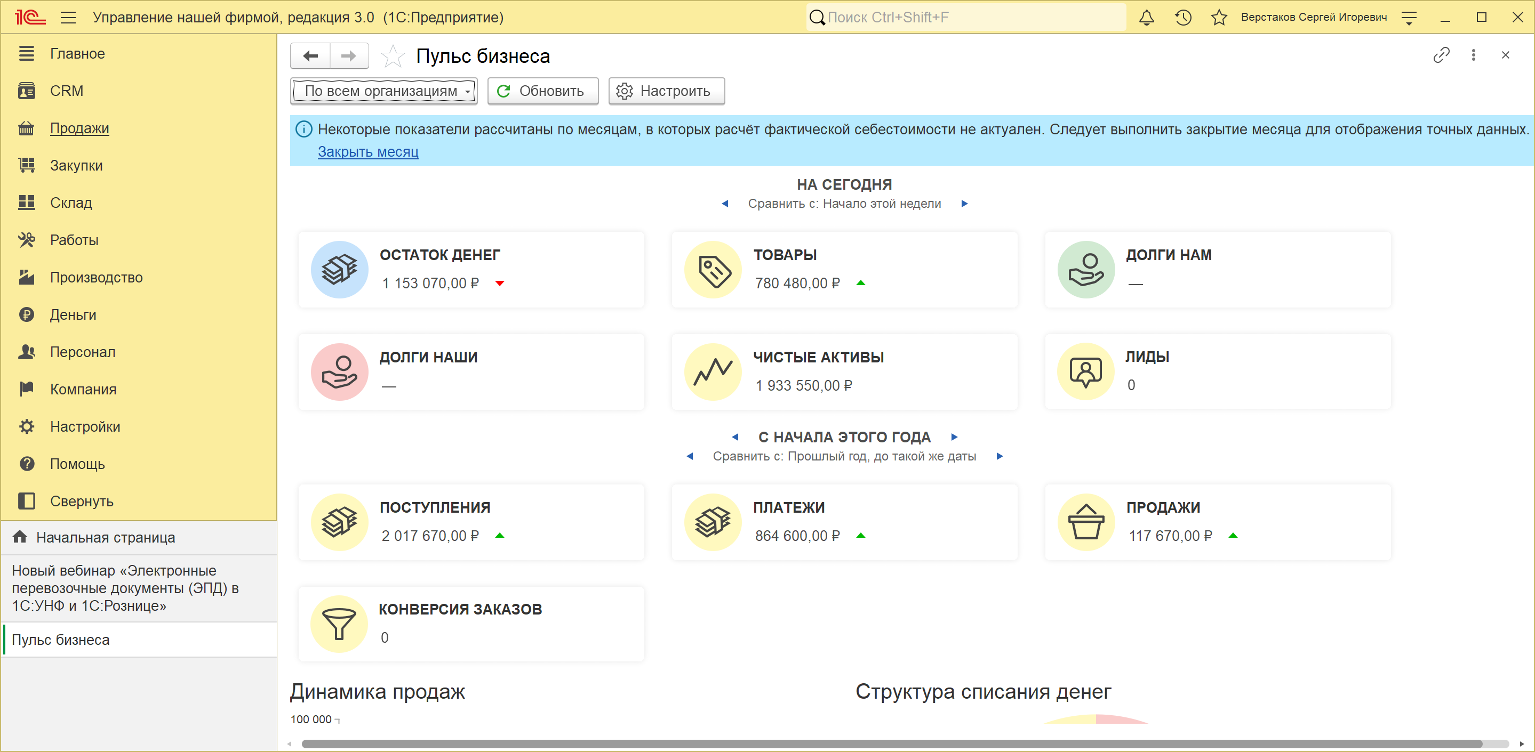
Task: Focus the Поиск Ctrl+Shift+F search field
Action: pos(966,17)
